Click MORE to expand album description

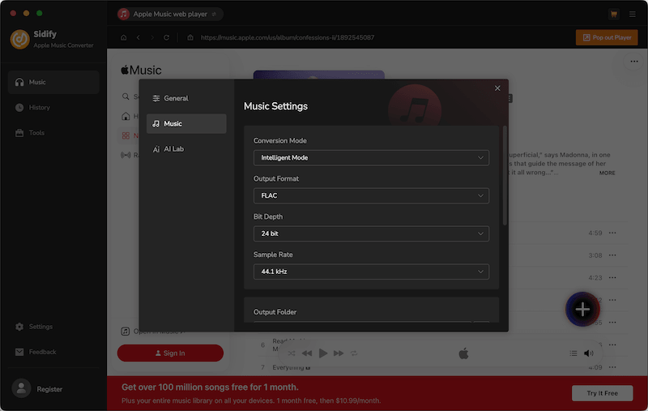(607, 173)
